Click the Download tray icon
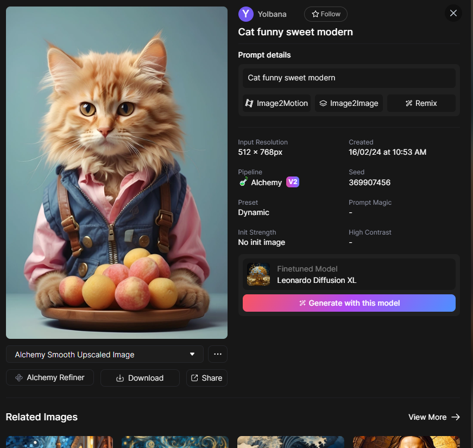Viewport: 473px width, 448px height. pyautogui.click(x=120, y=378)
